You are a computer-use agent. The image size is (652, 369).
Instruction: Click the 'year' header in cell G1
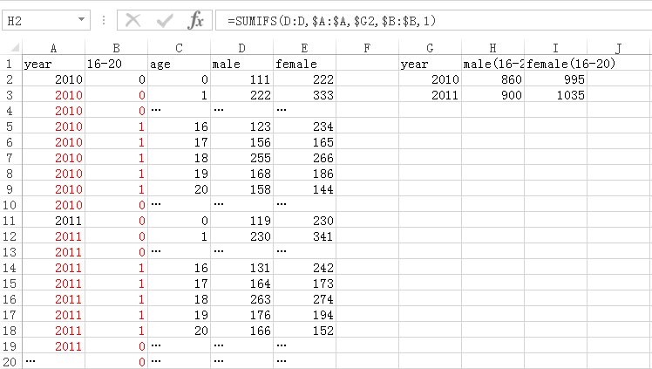tap(431, 64)
